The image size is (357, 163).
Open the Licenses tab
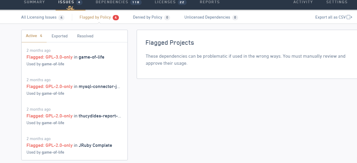(171, 2)
